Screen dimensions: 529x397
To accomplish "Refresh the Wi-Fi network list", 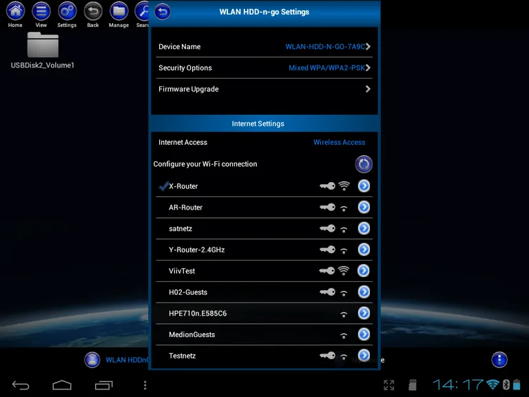I will pyautogui.click(x=364, y=164).
